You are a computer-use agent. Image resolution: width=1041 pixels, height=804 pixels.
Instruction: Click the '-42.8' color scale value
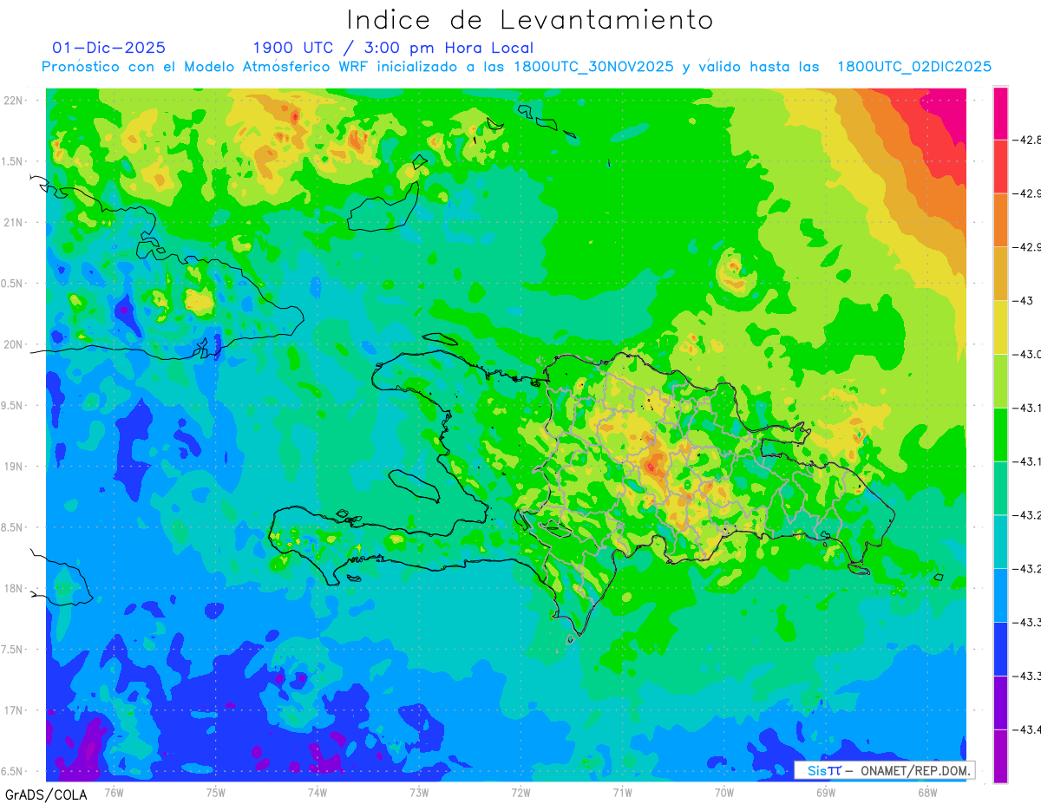click(x=1027, y=140)
